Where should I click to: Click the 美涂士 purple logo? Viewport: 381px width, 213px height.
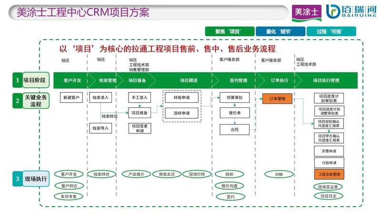(x=305, y=11)
